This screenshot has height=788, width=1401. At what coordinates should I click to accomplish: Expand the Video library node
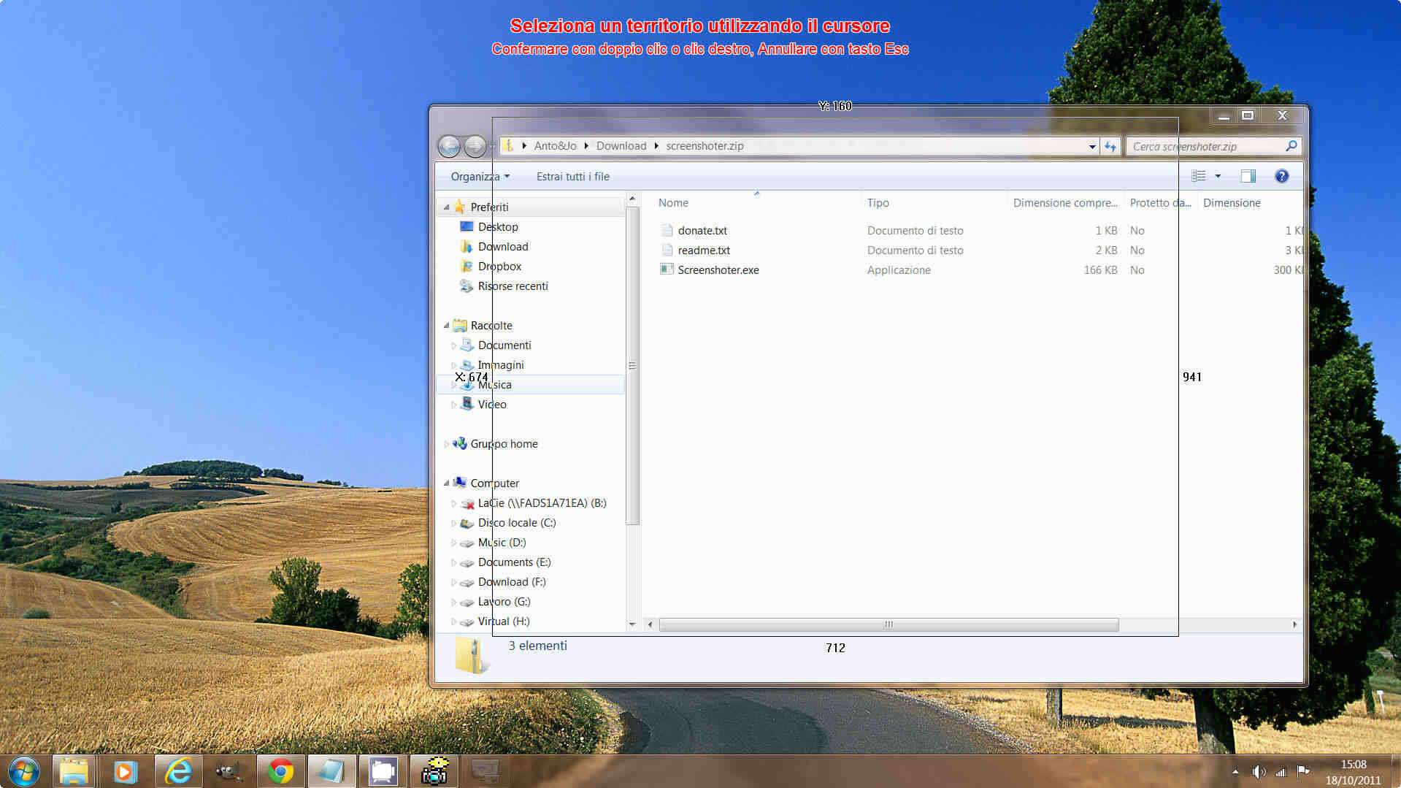coord(453,405)
